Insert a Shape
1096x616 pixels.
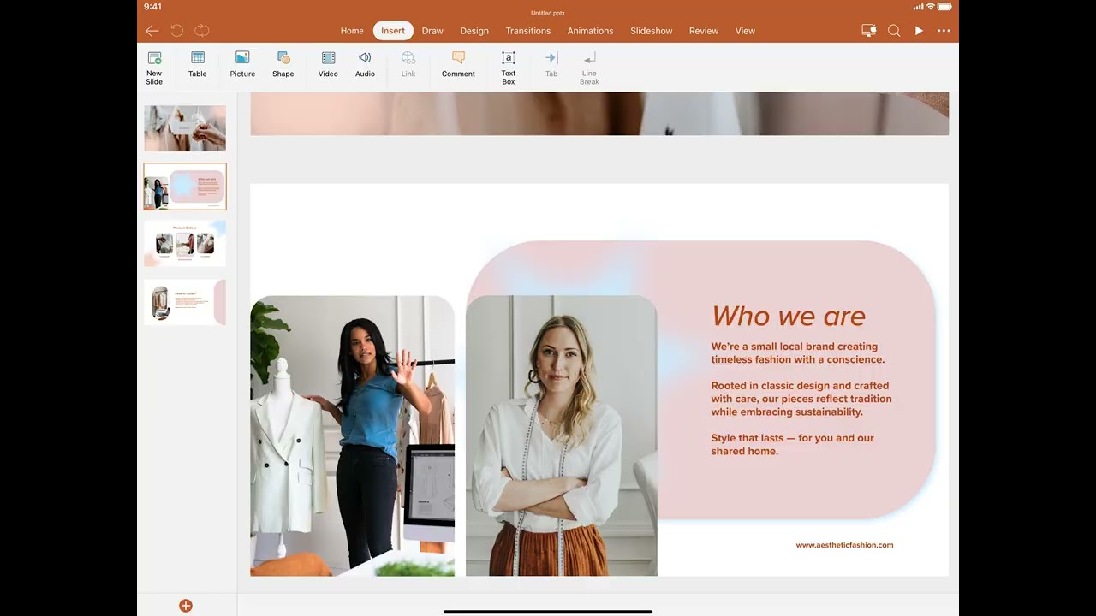(283, 65)
